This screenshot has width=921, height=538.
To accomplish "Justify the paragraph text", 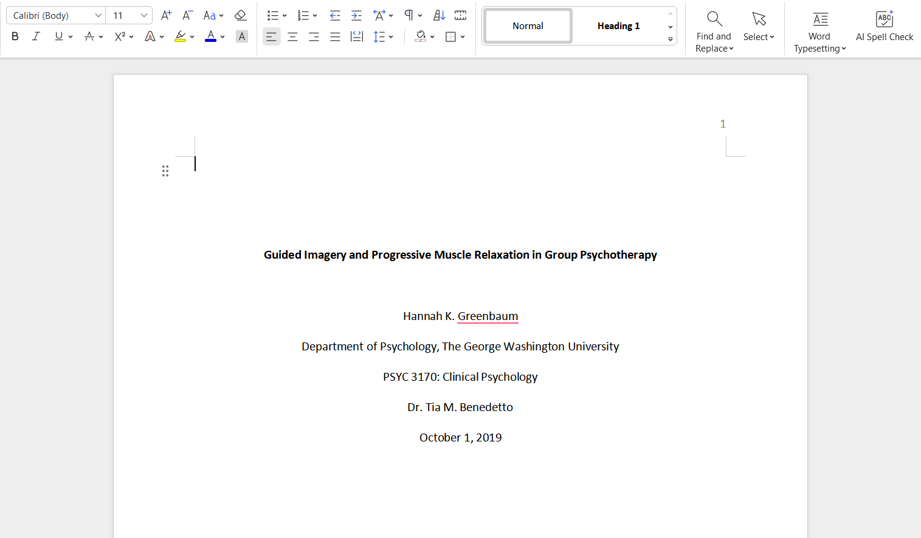I will 335,37.
